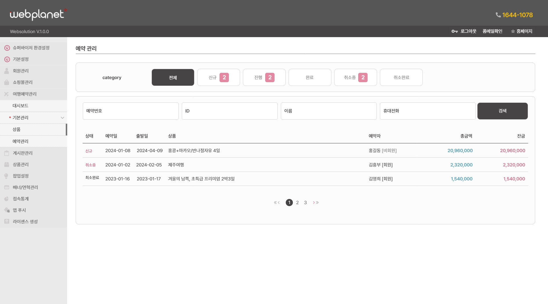Click the member management person icon
The width and height of the screenshot is (548, 304).
[7, 71]
